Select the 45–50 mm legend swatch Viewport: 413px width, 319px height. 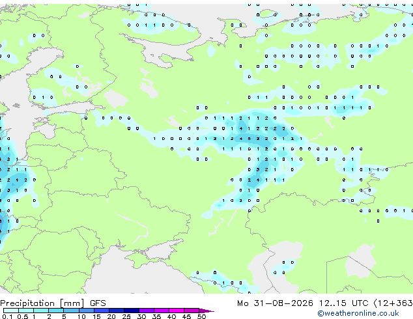[x=192, y=311]
